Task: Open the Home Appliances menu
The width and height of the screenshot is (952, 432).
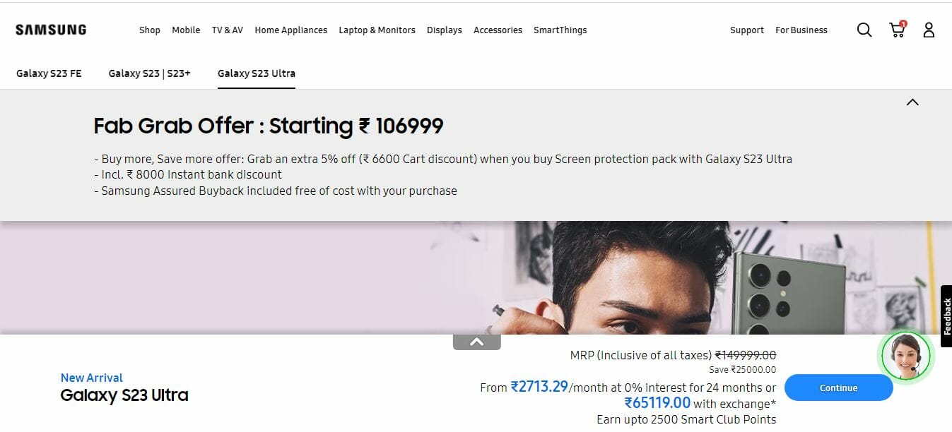Action: pyautogui.click(x=291, y=30)
